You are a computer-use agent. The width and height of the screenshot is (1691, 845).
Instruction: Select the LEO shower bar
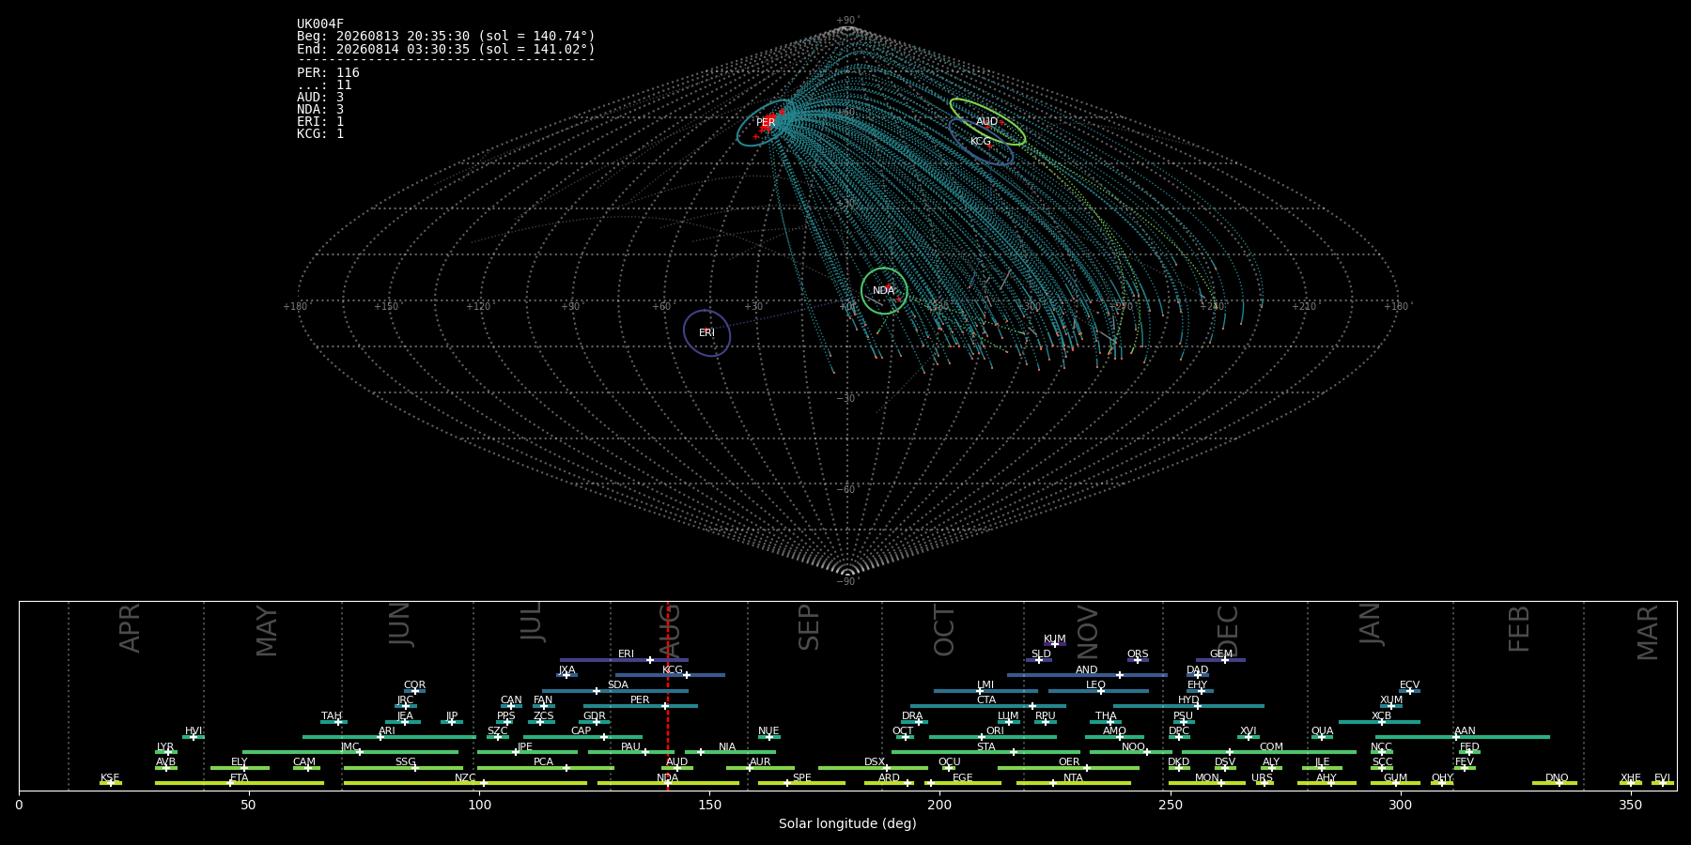pos(1098,691)
